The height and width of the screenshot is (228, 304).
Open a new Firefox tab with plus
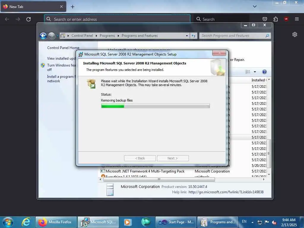point(72,7)
